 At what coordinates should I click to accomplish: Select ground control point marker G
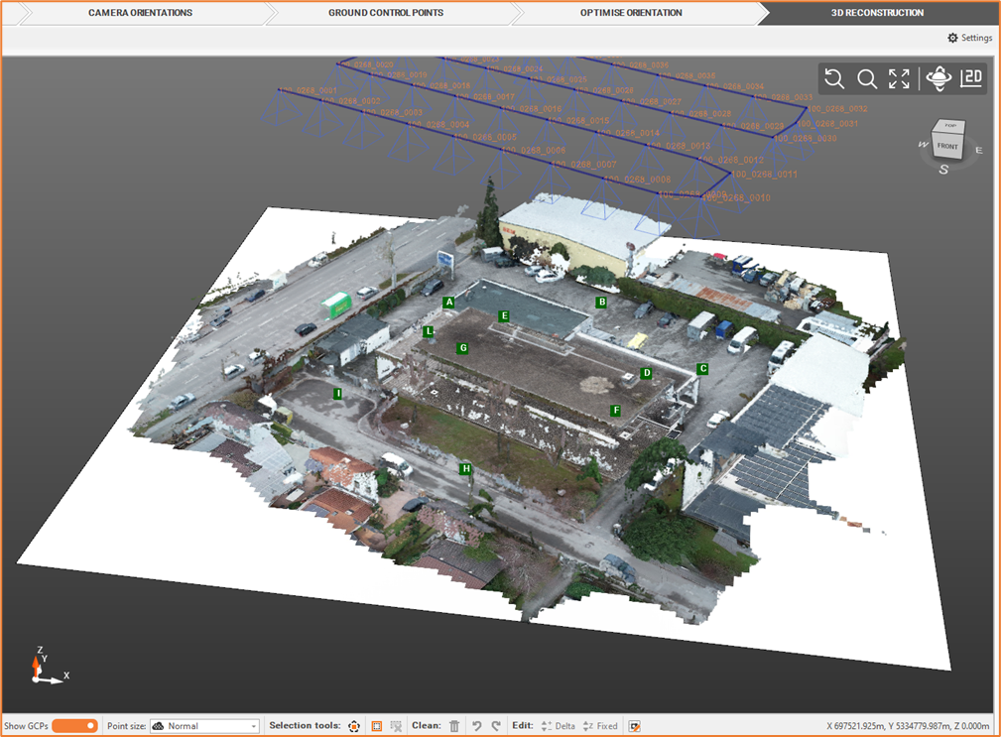coord(462,348)
